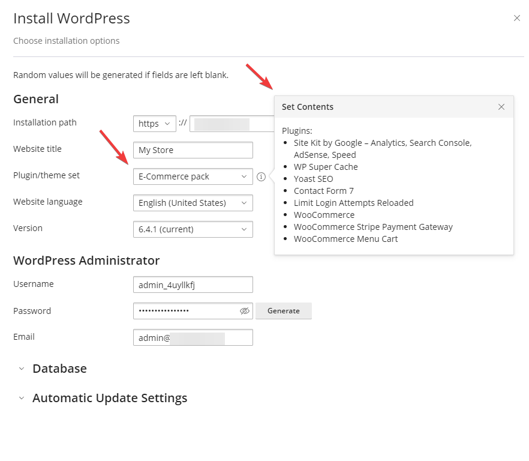The height and width of the screenshot is (461, 529).
Task: Click the 'Set Contents' popup title
Action: pyautogui.click(x=308, y=107)
